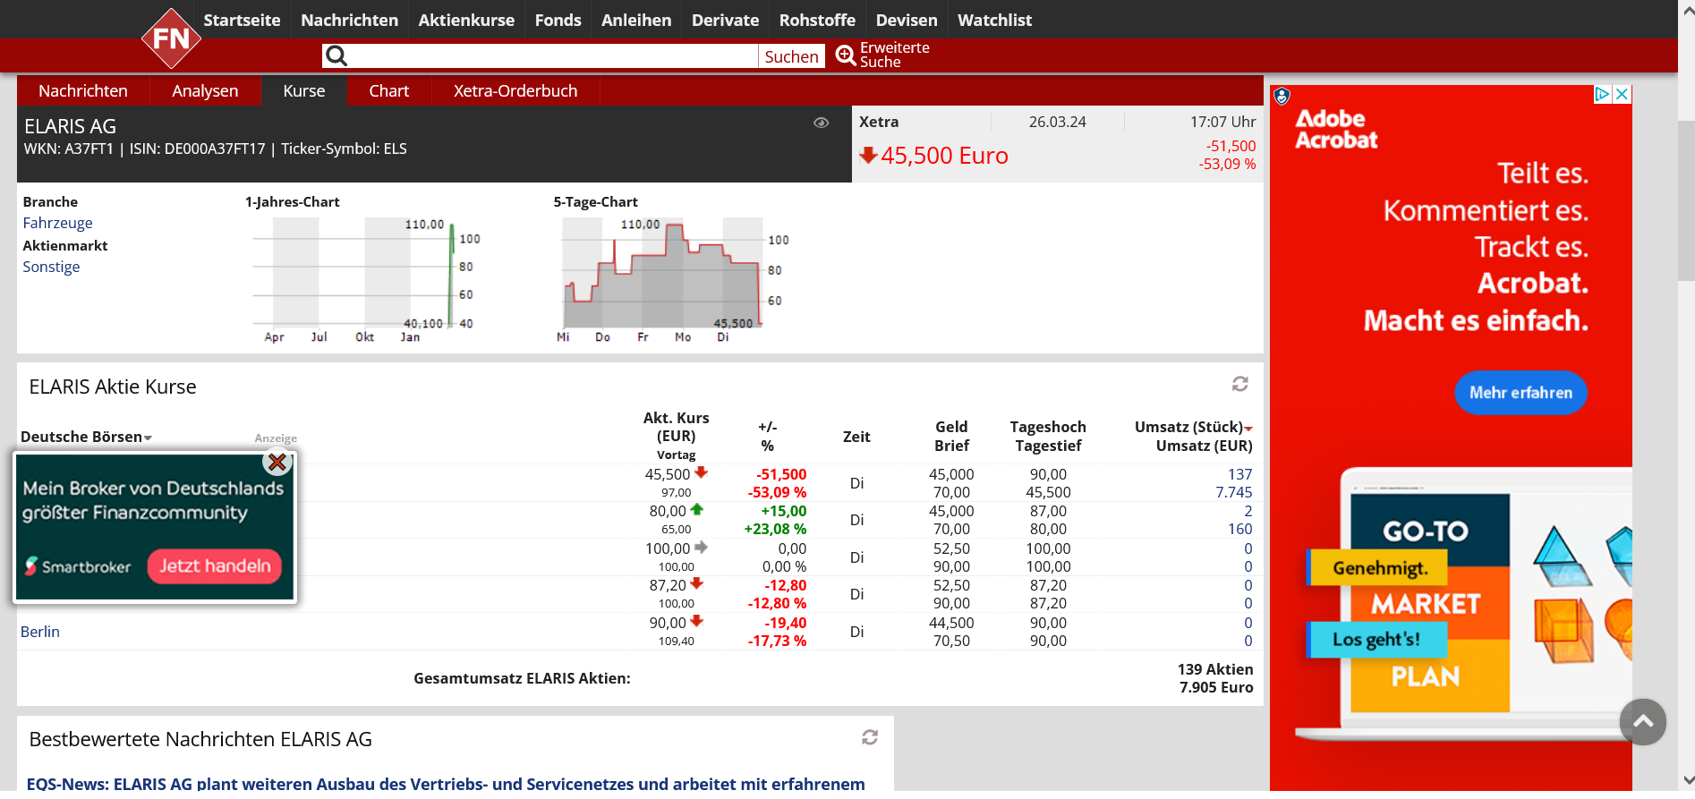
Task: Click the scroll-to-top arrow button
Action: point(1642,721)
